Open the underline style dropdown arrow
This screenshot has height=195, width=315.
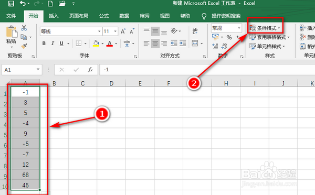[x=68, y=44]
